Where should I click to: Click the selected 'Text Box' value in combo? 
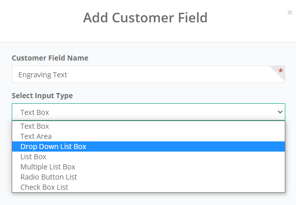click(35, 112)
